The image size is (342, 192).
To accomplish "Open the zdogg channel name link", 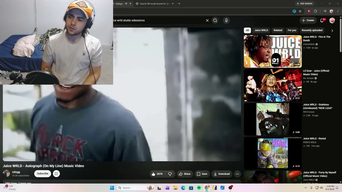I will click(x=16, y=172).
